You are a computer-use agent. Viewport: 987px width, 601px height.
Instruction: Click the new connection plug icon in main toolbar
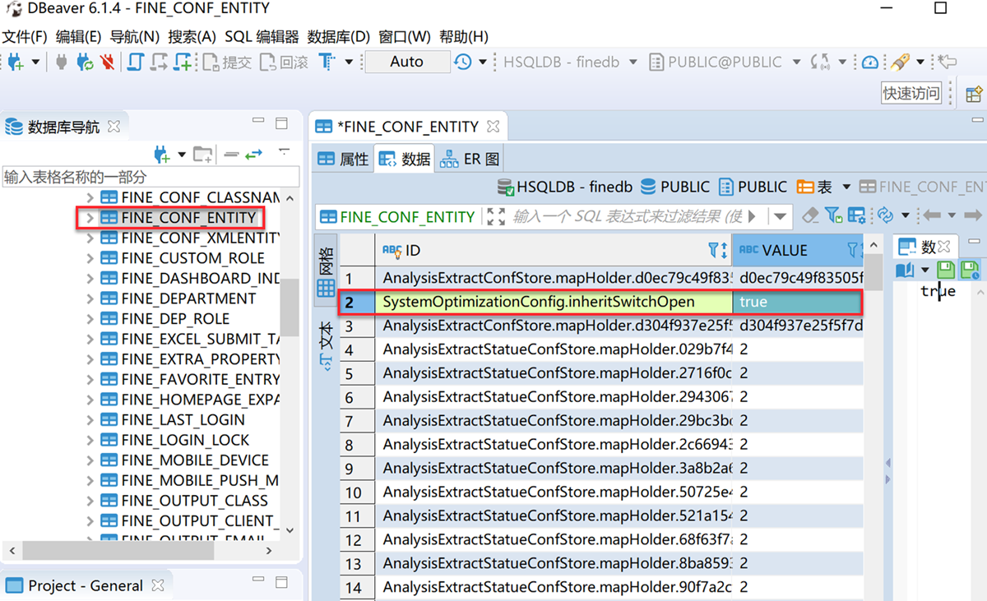pyautogui.click(x=16, y=62)
